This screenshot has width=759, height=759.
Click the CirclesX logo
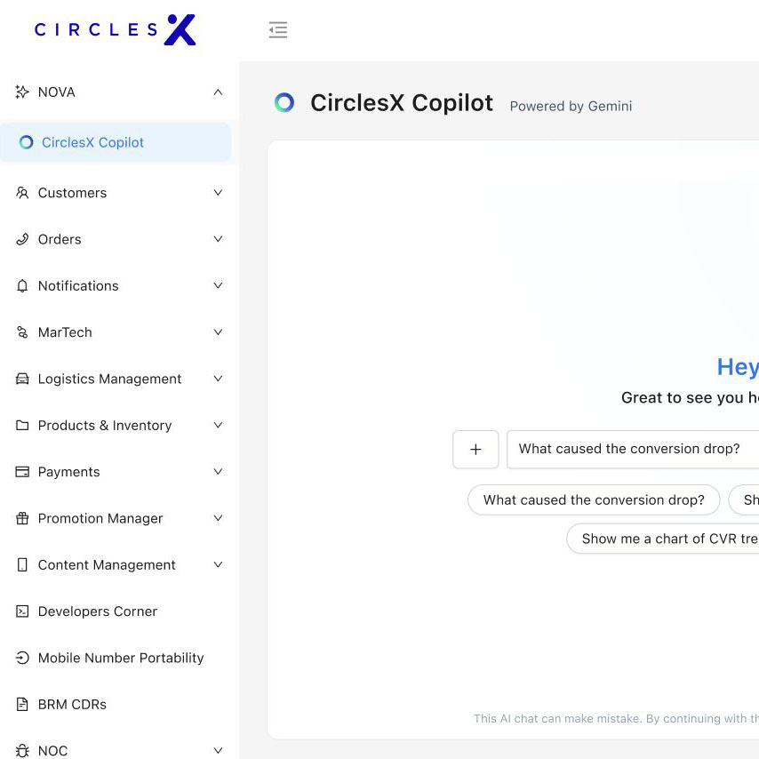pyautogui.click(x=116, y=29)
